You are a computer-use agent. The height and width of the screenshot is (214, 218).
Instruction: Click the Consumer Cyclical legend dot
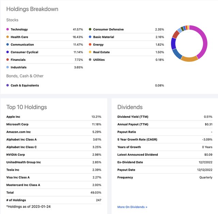coord(7,52)
